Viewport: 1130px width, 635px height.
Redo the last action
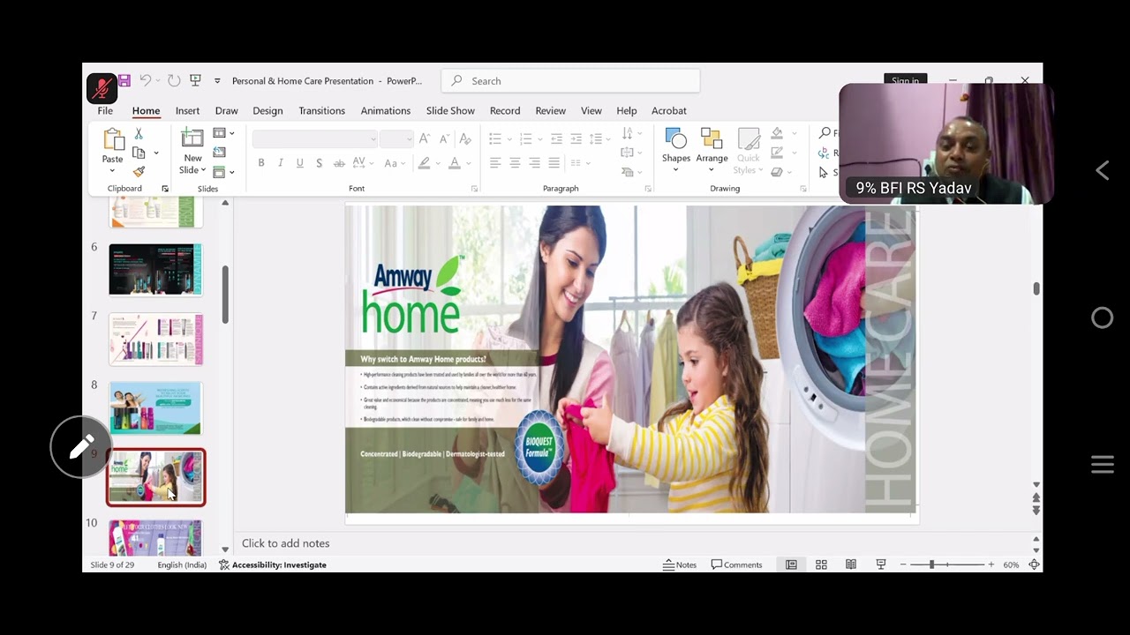click(x=174, y=80)
